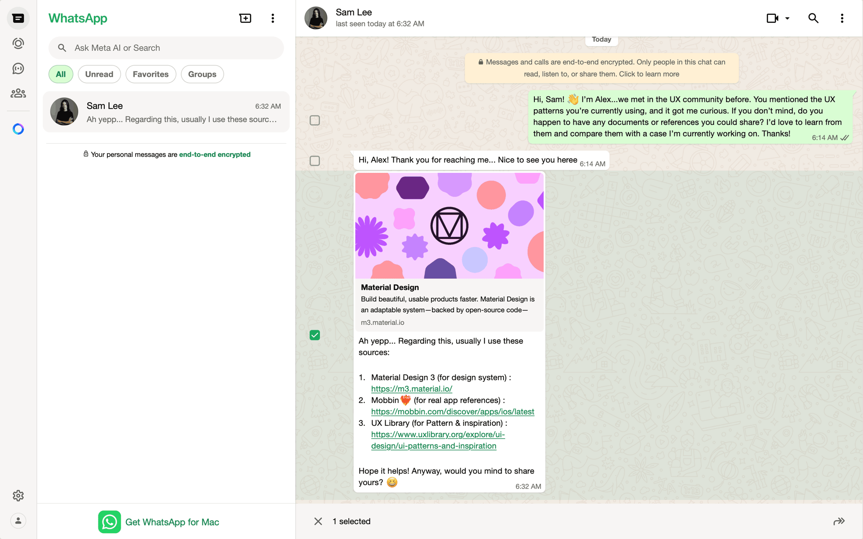This screenshot has width=863, height=539.
Task: Cancel message selection with X icon
Action: pyautogui.click(x=318, y=521)
